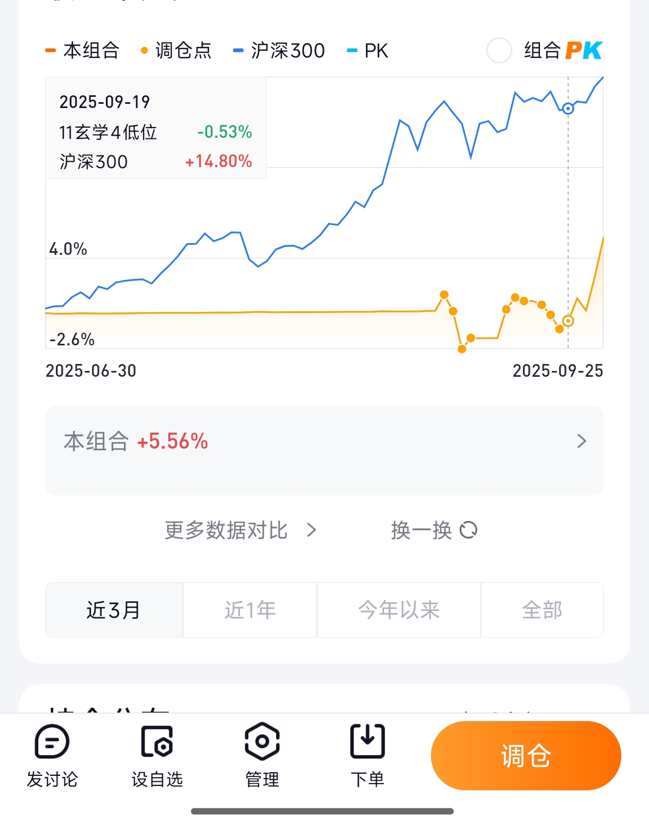
Task: Select the 全部 time range tab
Action: tap(542, 610)
